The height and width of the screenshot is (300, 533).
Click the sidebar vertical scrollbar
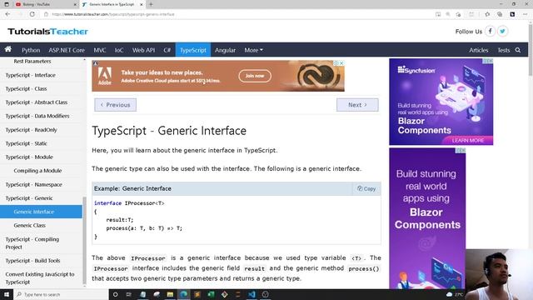pyautogui.click(x=85, y=240)
